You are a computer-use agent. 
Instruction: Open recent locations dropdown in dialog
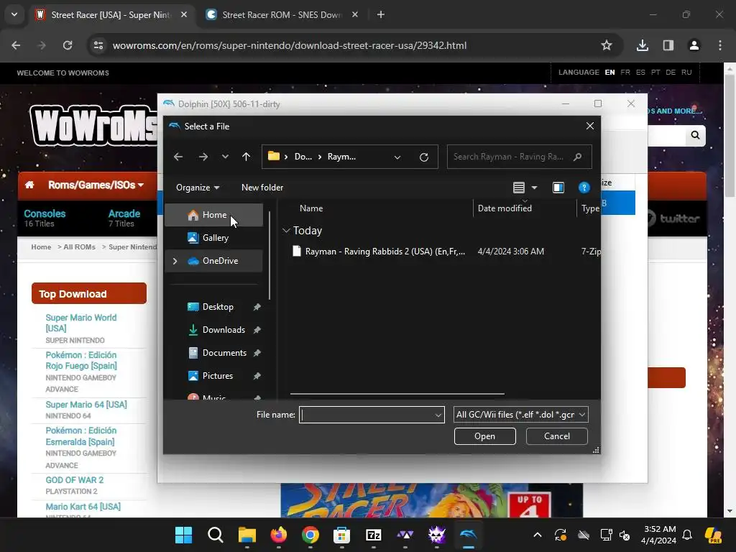(225, 157)
